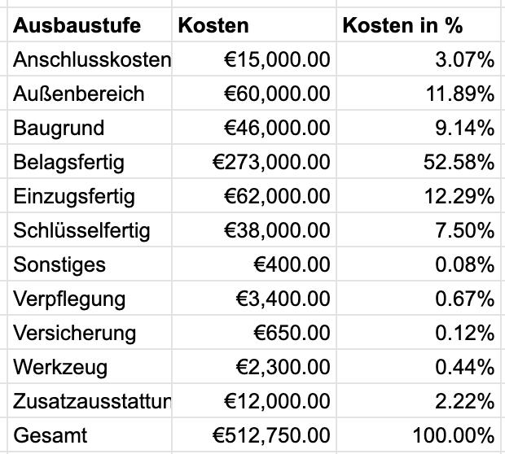Select the 11.89% percentage cell
This screenshot has width=505, height=454.
459,94
